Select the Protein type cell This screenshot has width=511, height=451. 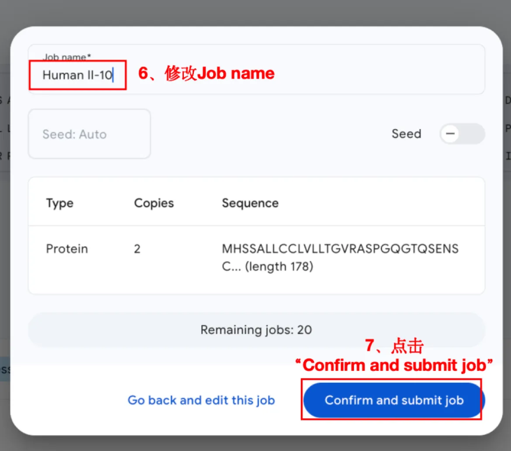point(67,249)
